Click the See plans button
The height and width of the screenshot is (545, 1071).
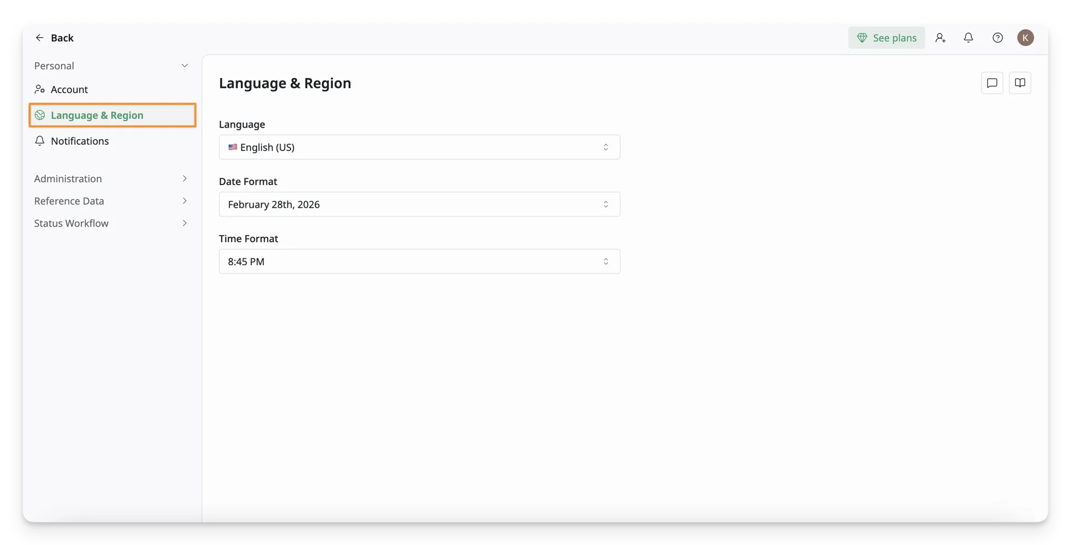click(886, 38)
